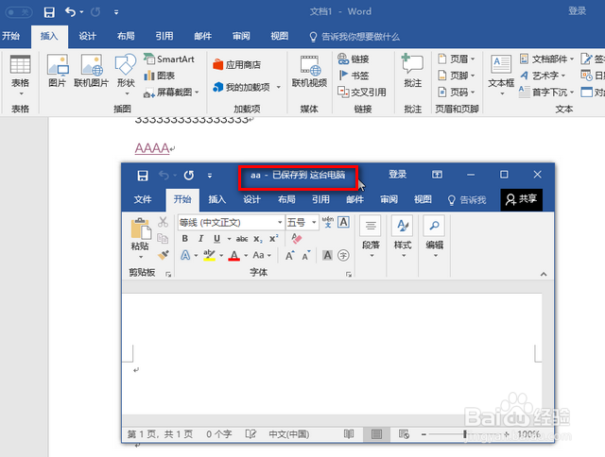Click the Format Painter brush icon
The height and width of the screenshot is (457, 605).
(164, 255)
